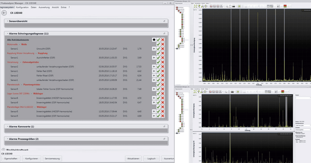Image resolution: width=311 pixels, height=163 pixels.
Task: Click timestamp 30.05.2016 13:23:47
Action: 108,49
